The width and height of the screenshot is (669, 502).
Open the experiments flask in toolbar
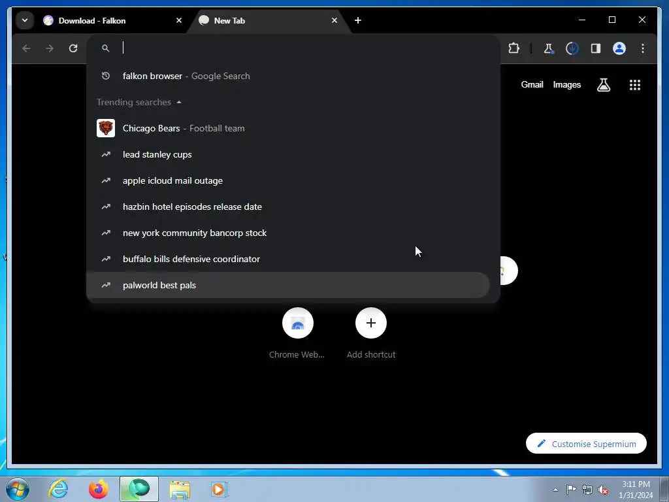point(549,48)
